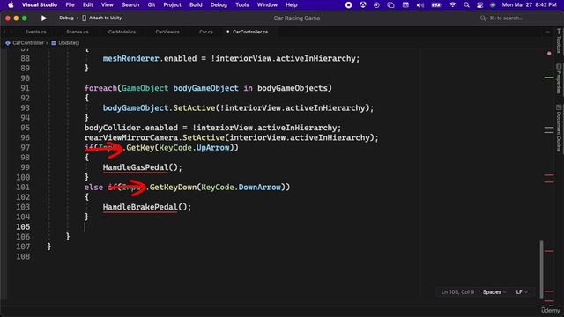Click KeyCode.DownArrow on line 101
This screenshot has width=564, height=317.
coord(241,188)
